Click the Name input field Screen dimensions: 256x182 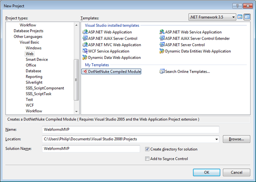(x=131, y=130)
